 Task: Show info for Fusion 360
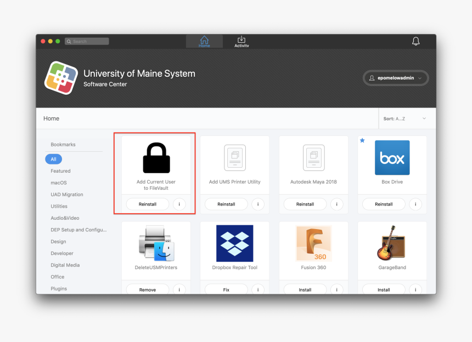336,289
